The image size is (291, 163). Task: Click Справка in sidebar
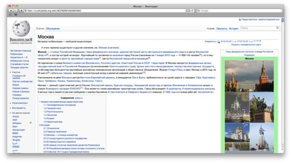17,95
